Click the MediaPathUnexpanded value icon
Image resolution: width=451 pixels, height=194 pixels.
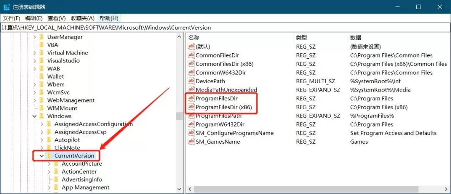click(x=191, y=90)
